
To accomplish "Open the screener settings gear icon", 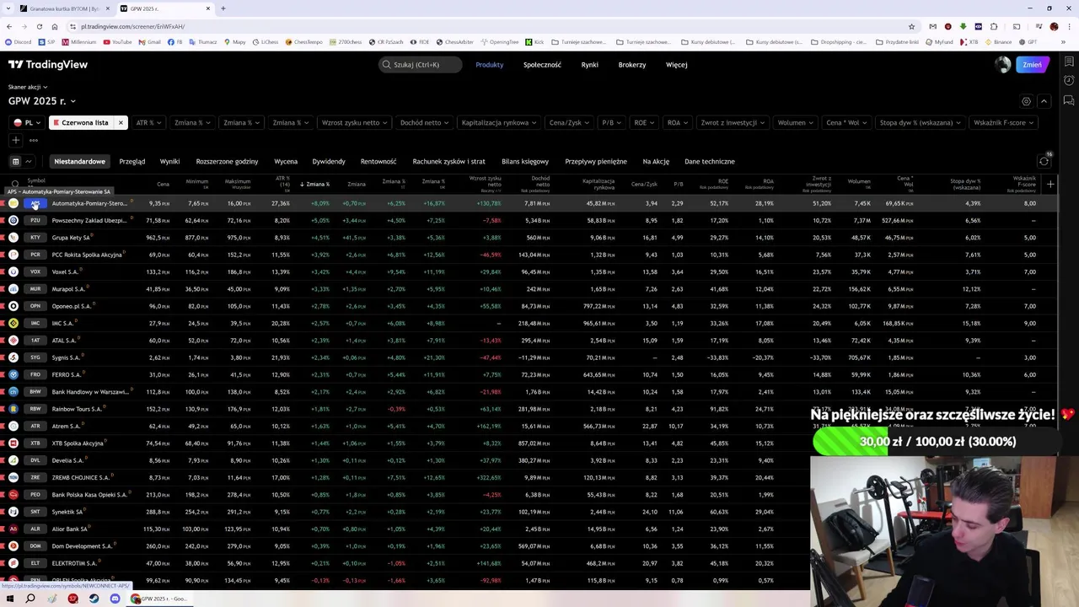I will [x=1026, y=101].
